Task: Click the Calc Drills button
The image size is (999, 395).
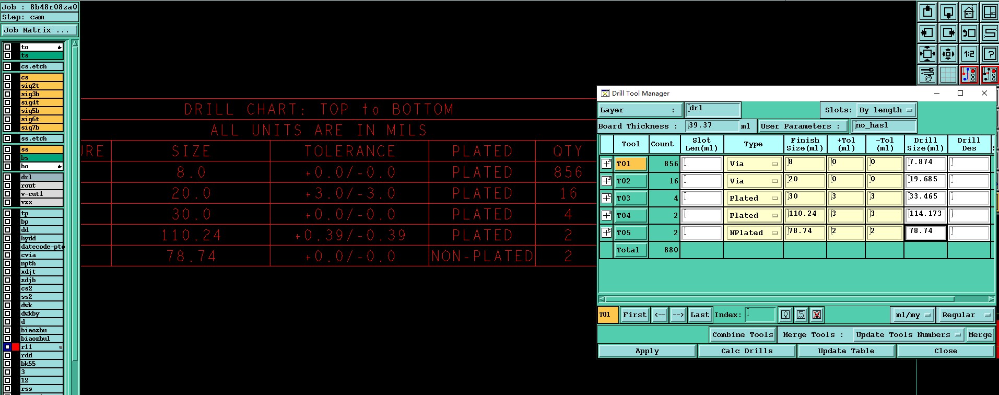Action: pos(747,351)
